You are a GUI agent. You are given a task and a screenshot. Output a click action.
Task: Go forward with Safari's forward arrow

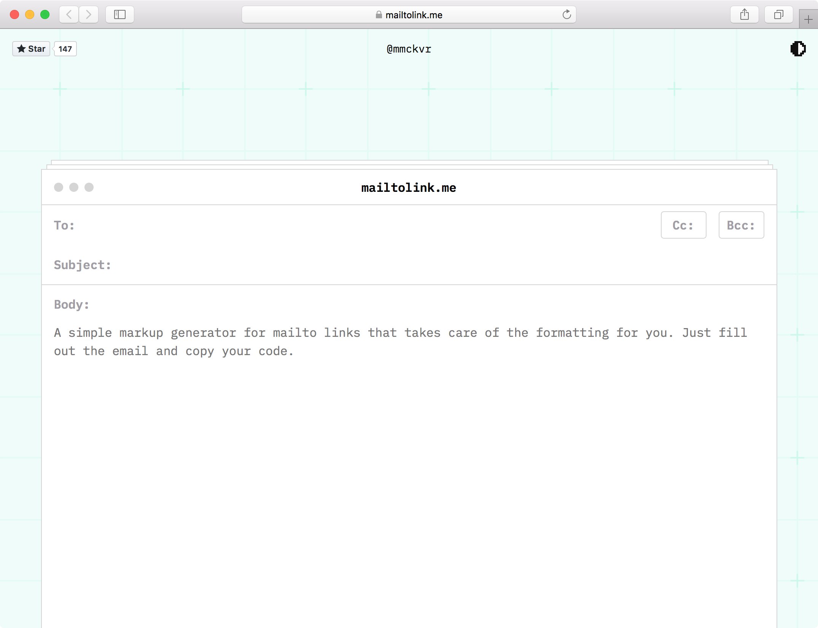click(x=89, y=14)
